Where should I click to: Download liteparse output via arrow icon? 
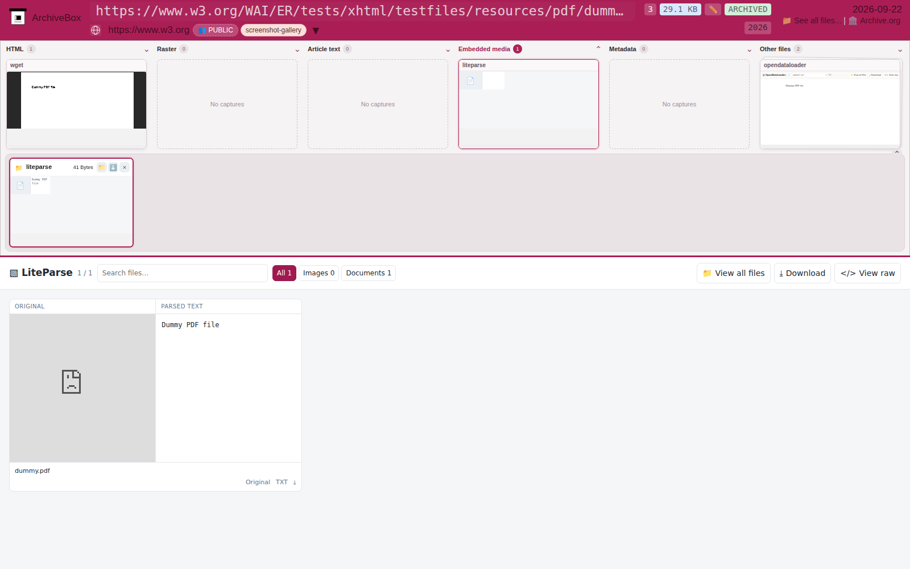pyautogui.click(x=113, y=167)
